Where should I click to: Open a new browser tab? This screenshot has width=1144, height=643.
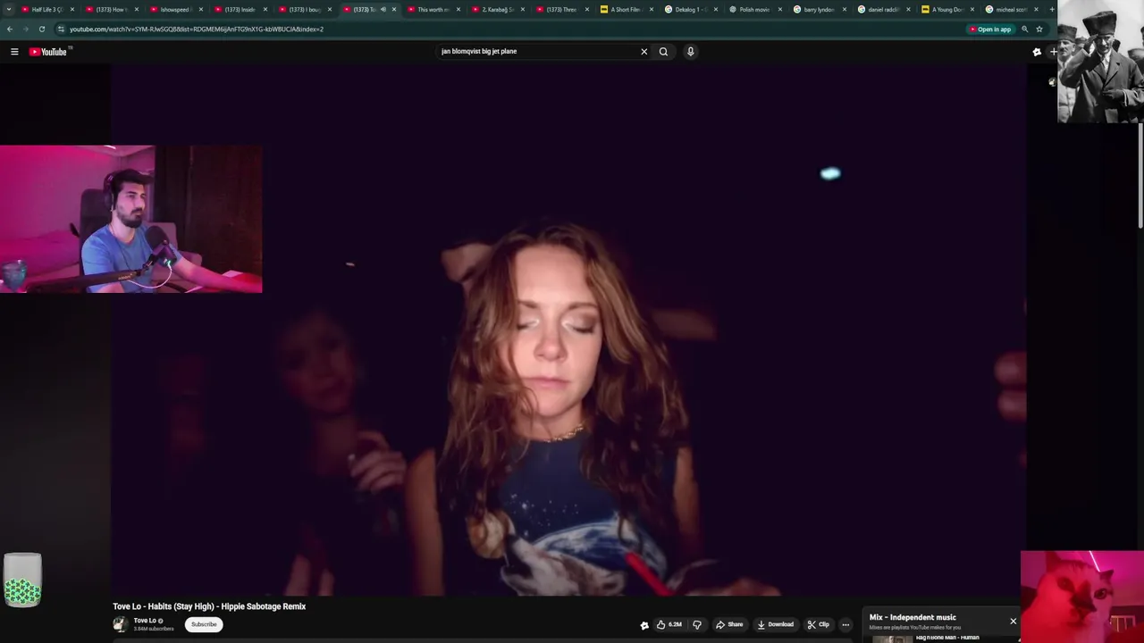[x=1052, y=10]
